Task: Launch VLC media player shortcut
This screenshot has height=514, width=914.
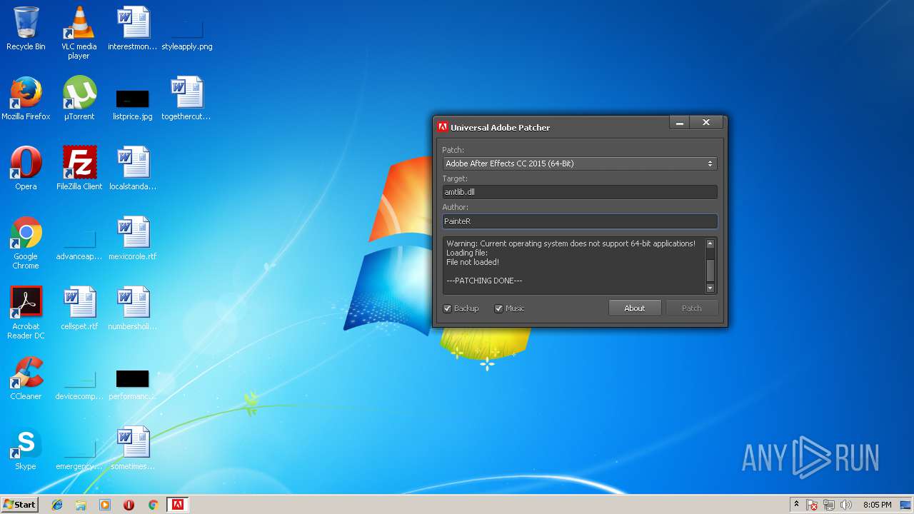Action: (x=79, y=32)
